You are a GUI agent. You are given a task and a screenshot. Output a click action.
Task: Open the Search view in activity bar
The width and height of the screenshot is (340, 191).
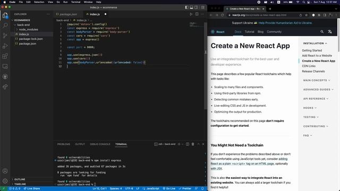coord(5,25)
